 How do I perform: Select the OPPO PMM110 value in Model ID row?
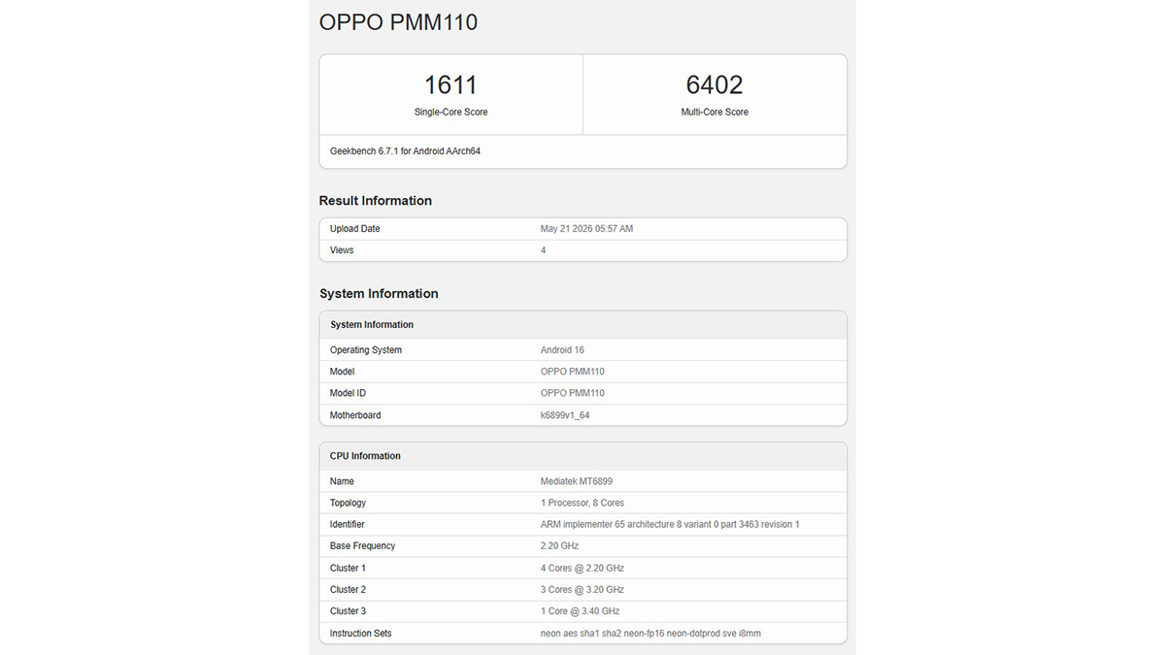[573, 393]
